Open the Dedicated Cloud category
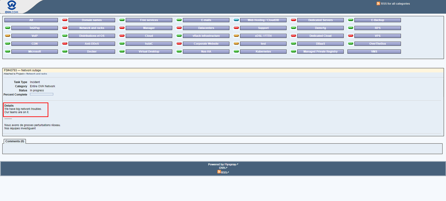 pyautogui.click(x=321, y=36)
